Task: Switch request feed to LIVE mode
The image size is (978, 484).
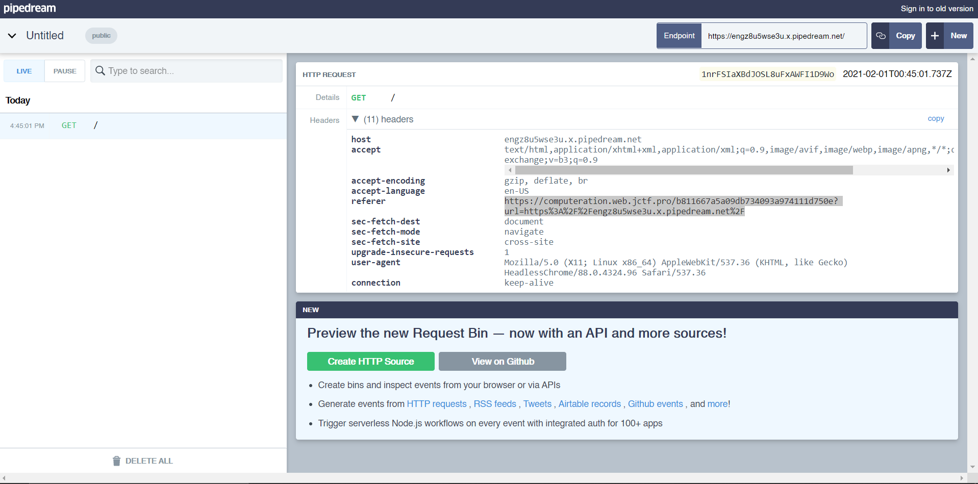Action: 24,71
